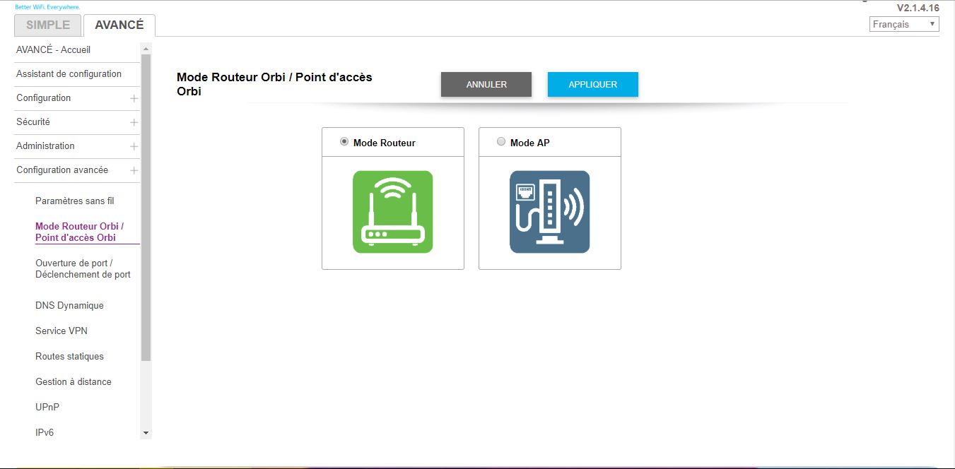Select the Mode AP radio button
This screenshot has width=955, height=469.
tap(501, 141)
